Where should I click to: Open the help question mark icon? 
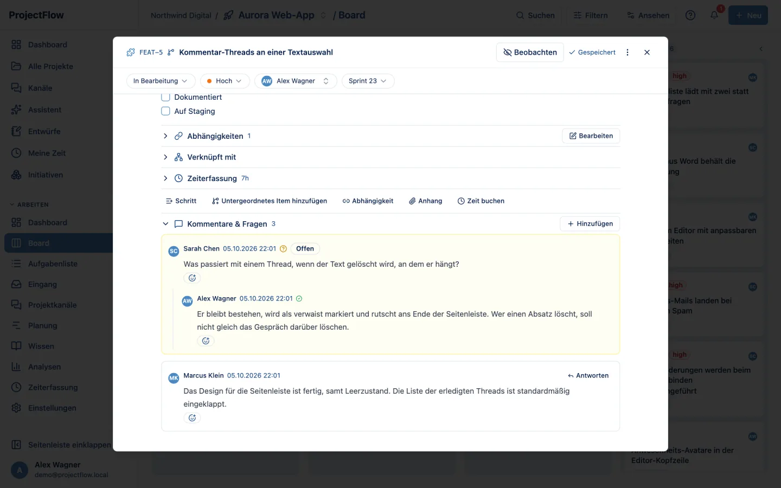tap(690, 15)
